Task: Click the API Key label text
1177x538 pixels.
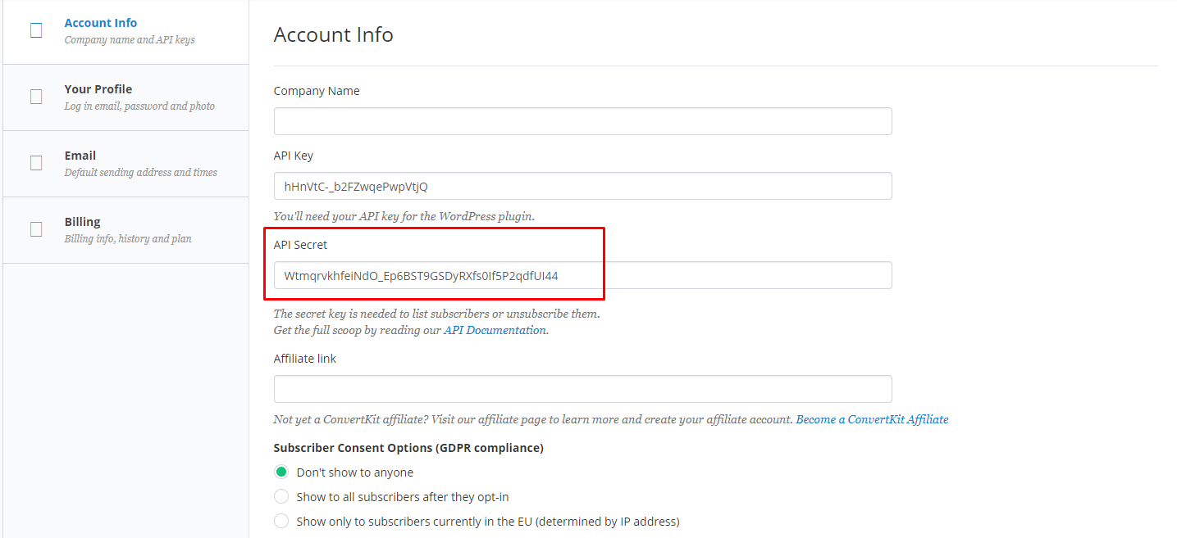Action: (x=294, y=156)
